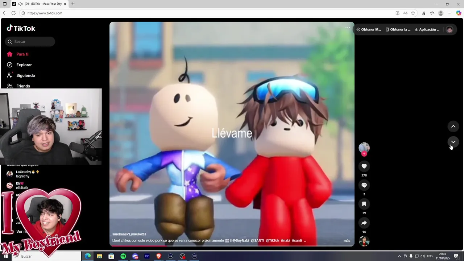Open Adobe Premiere Pro from the taskbar
464x261 pixels.
tap(147, 256)
